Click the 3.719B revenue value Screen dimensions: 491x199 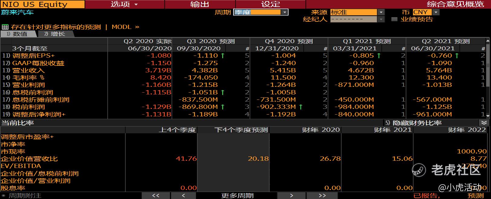pos(158,70)
